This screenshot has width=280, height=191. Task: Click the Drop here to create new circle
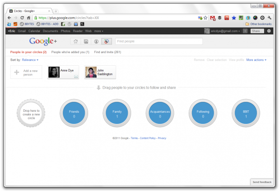[31, 113]
